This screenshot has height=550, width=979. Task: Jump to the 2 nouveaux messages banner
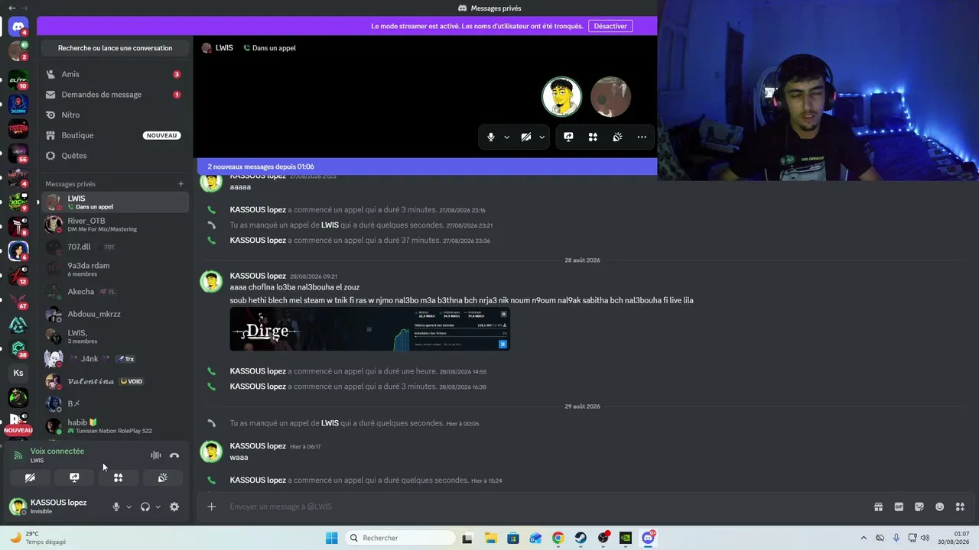427,167
